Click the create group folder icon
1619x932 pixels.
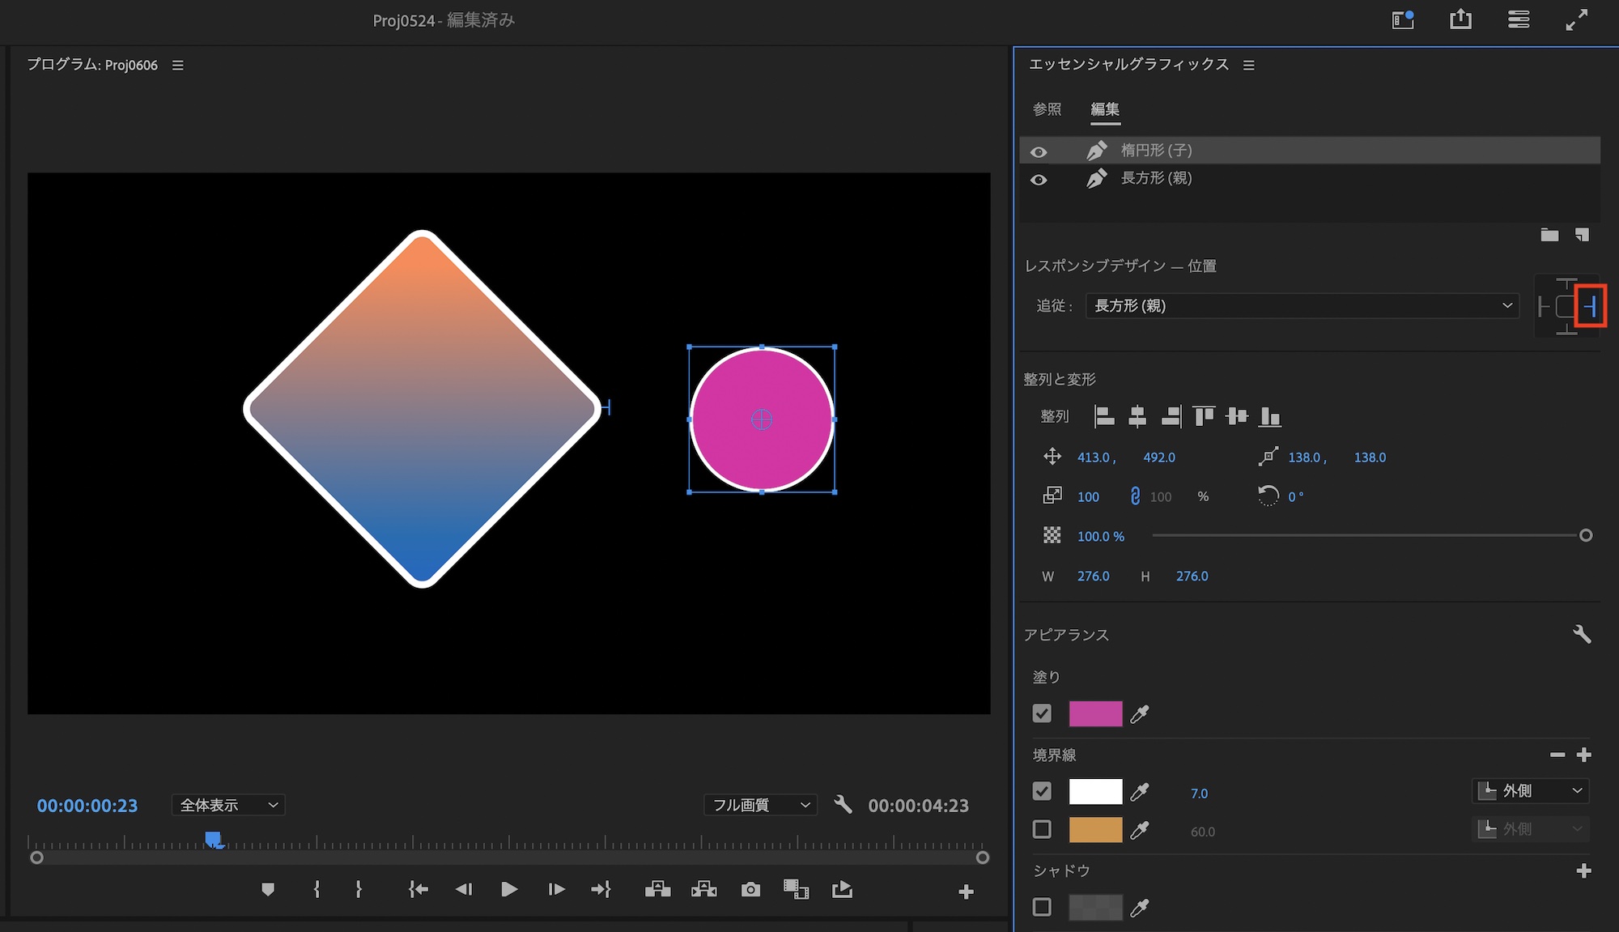(x=1549, y=235)
